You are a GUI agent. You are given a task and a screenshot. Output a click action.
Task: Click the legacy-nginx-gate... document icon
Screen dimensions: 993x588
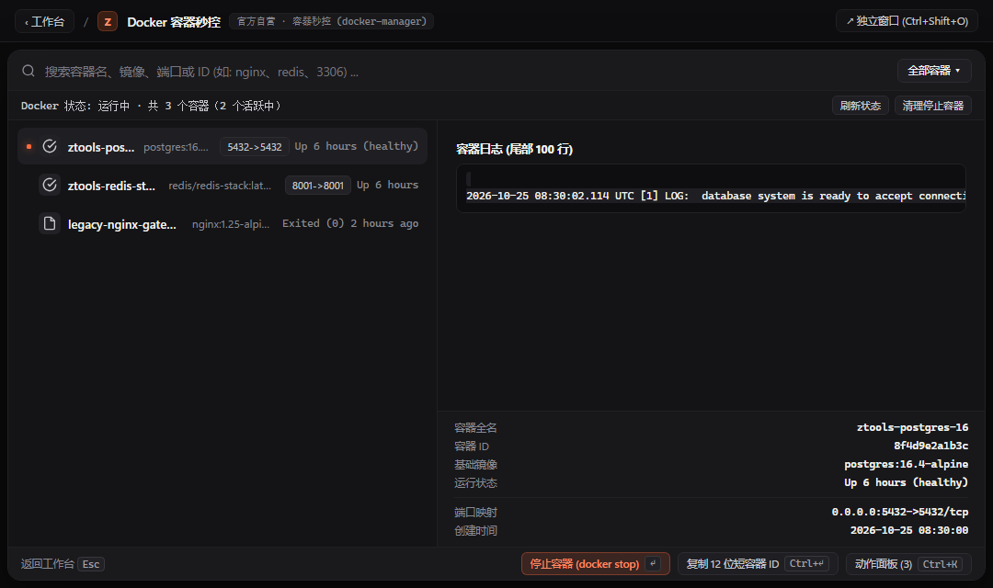50,223
